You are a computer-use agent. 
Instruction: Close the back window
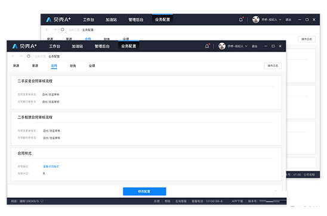coord(314,20)
